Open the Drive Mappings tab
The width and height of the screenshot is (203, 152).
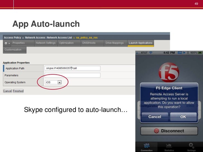click(x=116, y=43)
